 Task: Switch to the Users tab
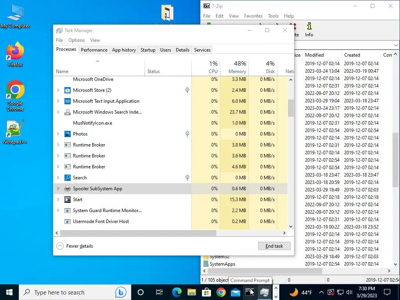pos(166,50)
